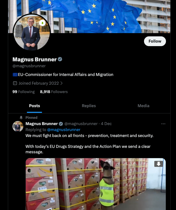
Task: Switch to the Replies tab
Action: [89, 106]
